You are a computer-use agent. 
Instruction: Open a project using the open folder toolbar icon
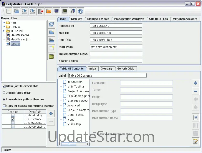click(x=17, y=11)
